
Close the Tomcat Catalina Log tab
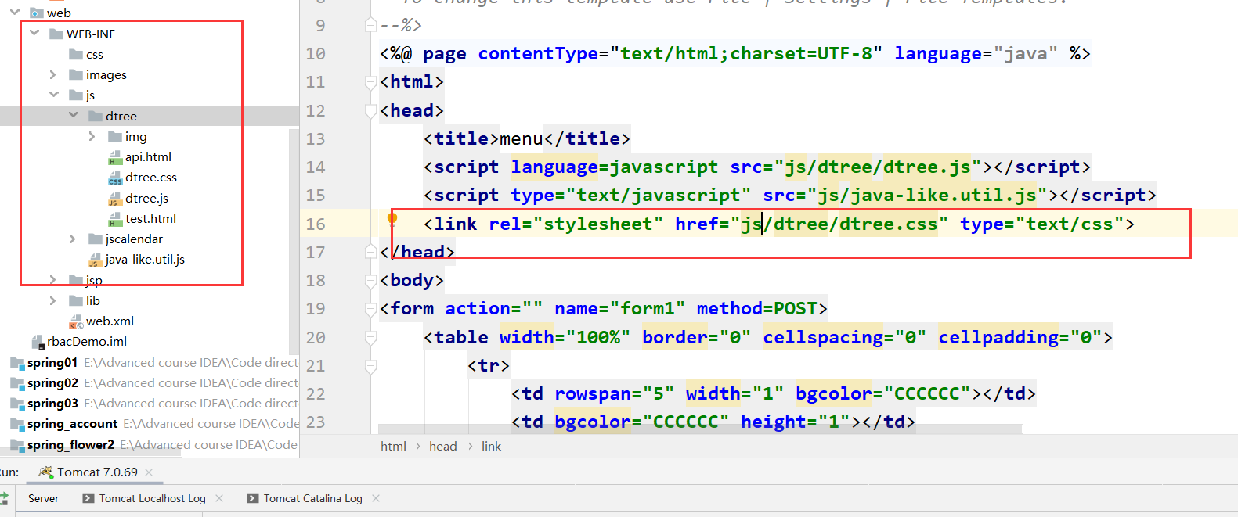pyautogui.click(x=376, y=498)
